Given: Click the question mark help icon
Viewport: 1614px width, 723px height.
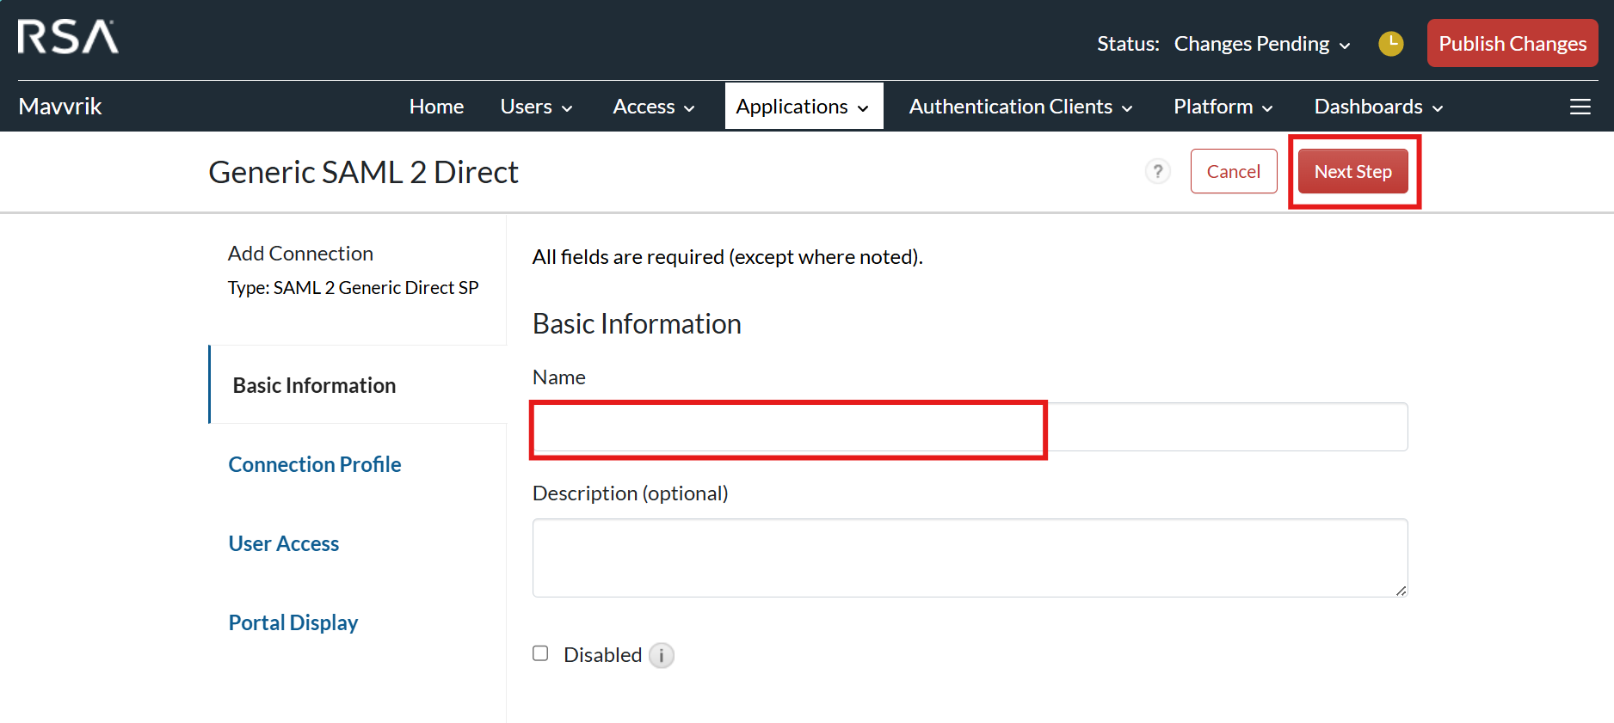Looking at the screenshot, I should click(1158, 171).
